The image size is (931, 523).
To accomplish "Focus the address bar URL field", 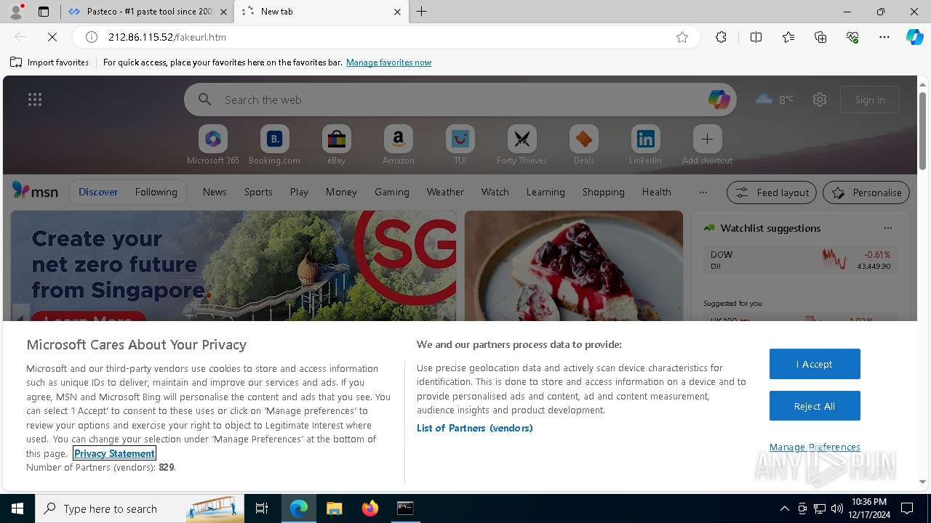I will pos(385,37).
